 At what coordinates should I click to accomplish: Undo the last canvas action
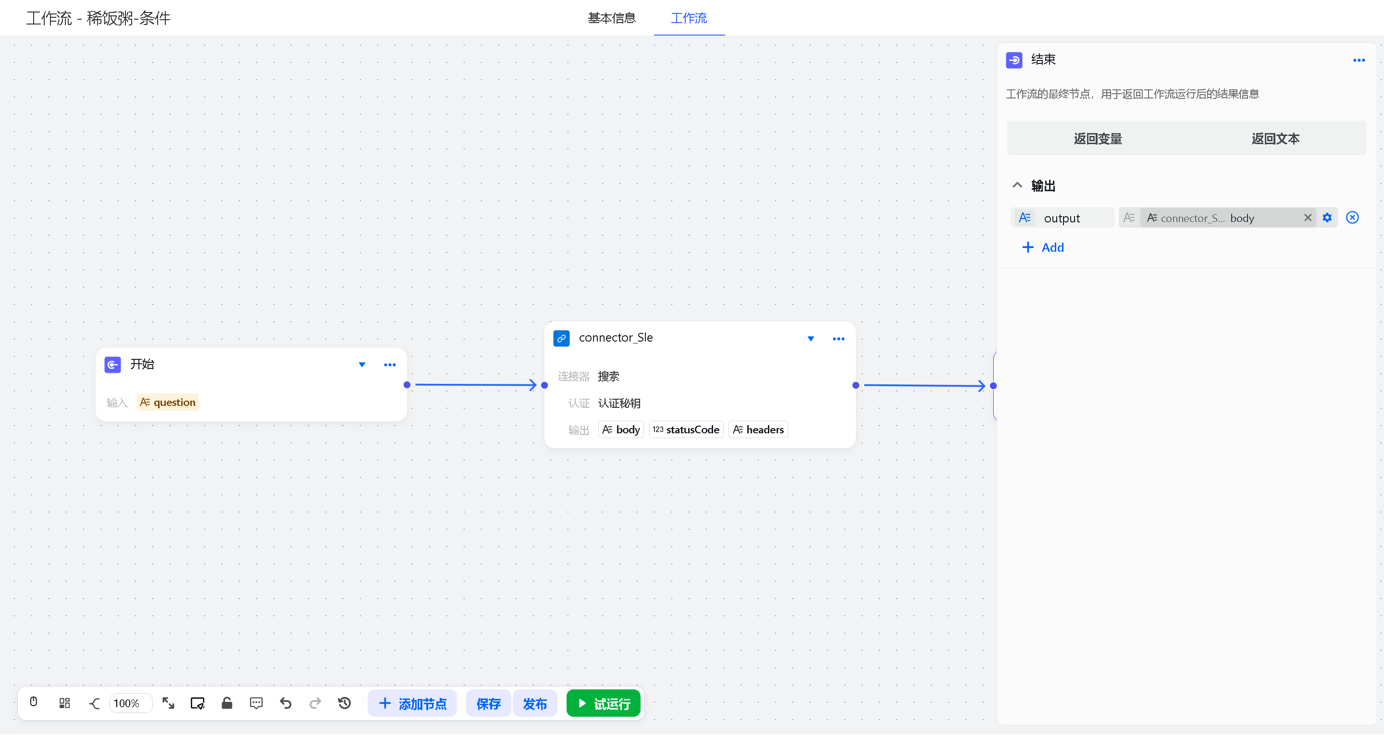pos(285,703)
